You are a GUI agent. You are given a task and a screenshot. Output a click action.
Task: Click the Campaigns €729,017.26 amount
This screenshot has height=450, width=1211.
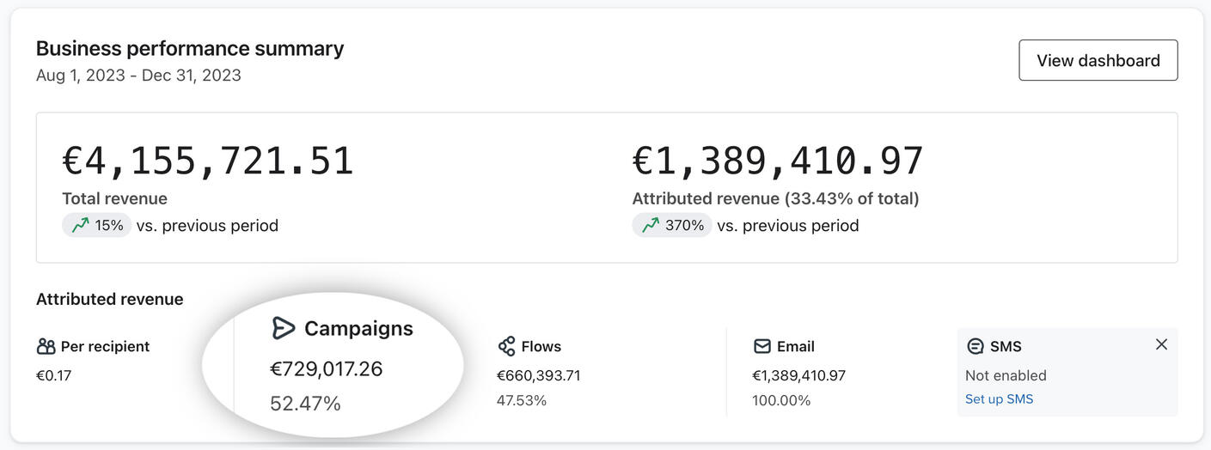(326, 369)
